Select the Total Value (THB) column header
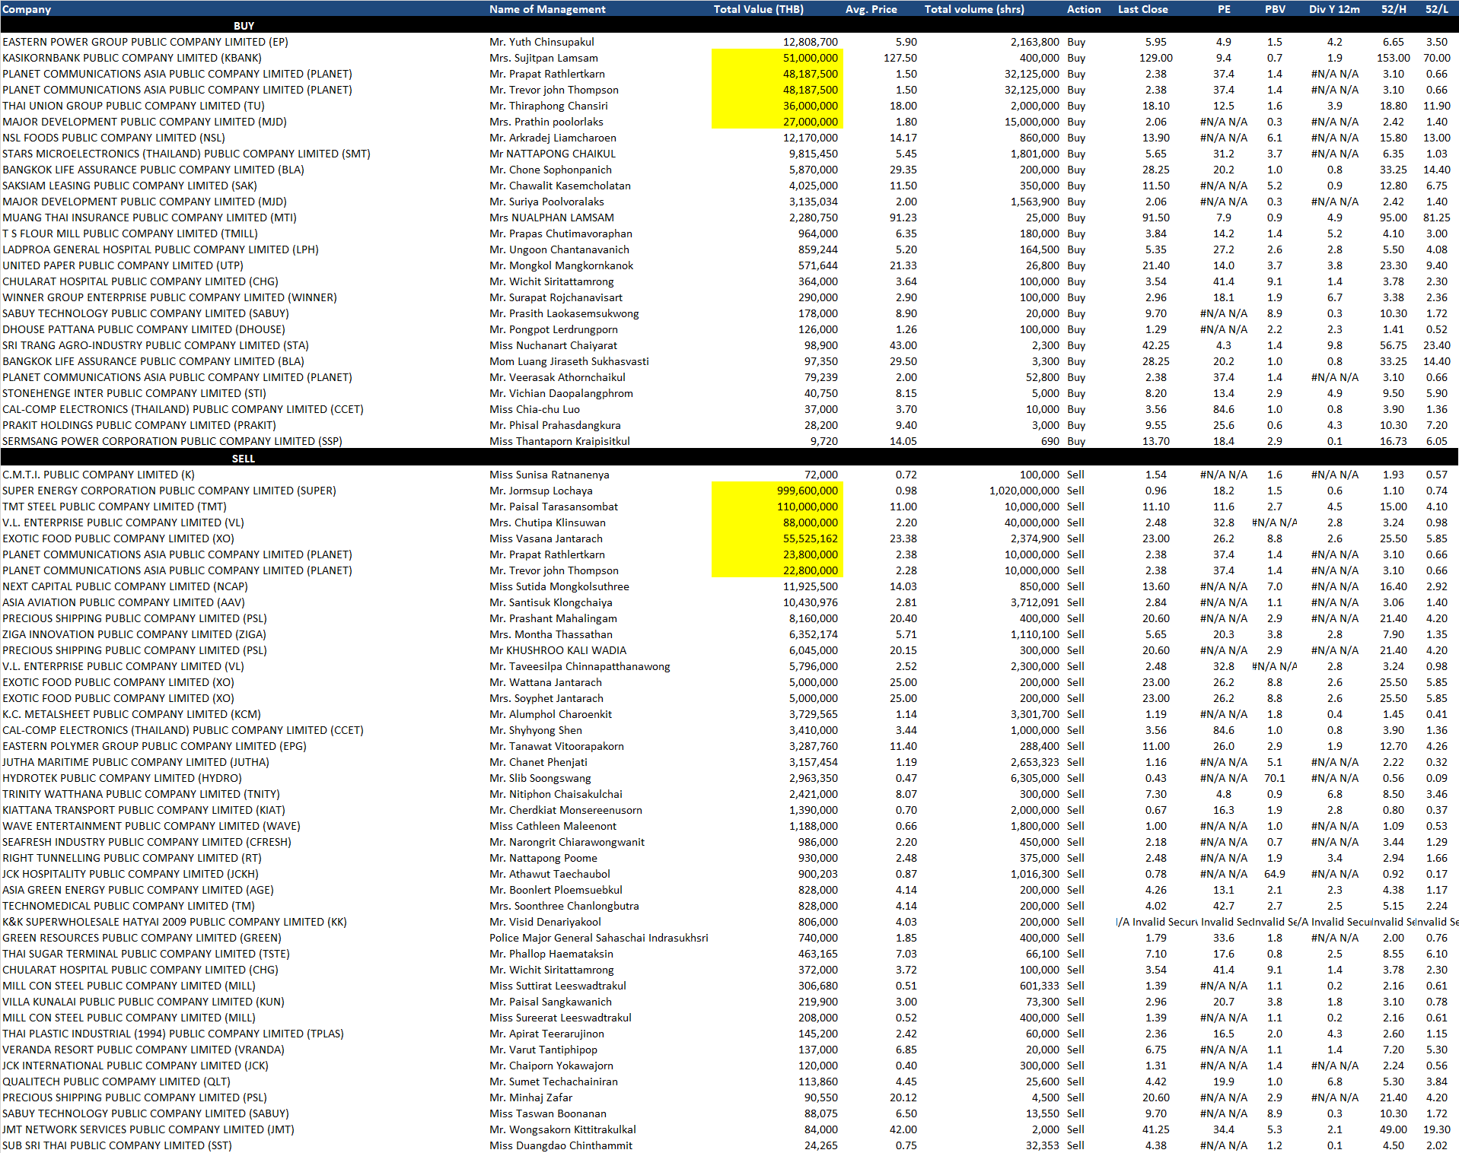This screenshot has width=1459, height=1153. click(758, 9)
